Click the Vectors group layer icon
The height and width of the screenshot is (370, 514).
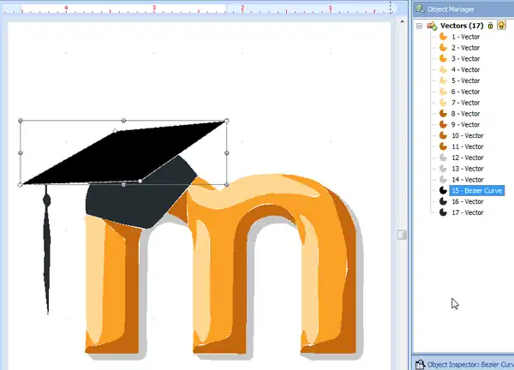[x=431, y=26]
